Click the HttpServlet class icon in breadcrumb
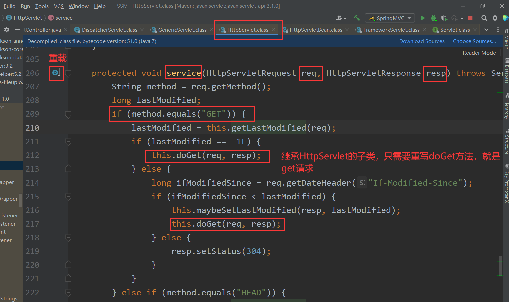509x302 pixels. [x=9, y=18]
